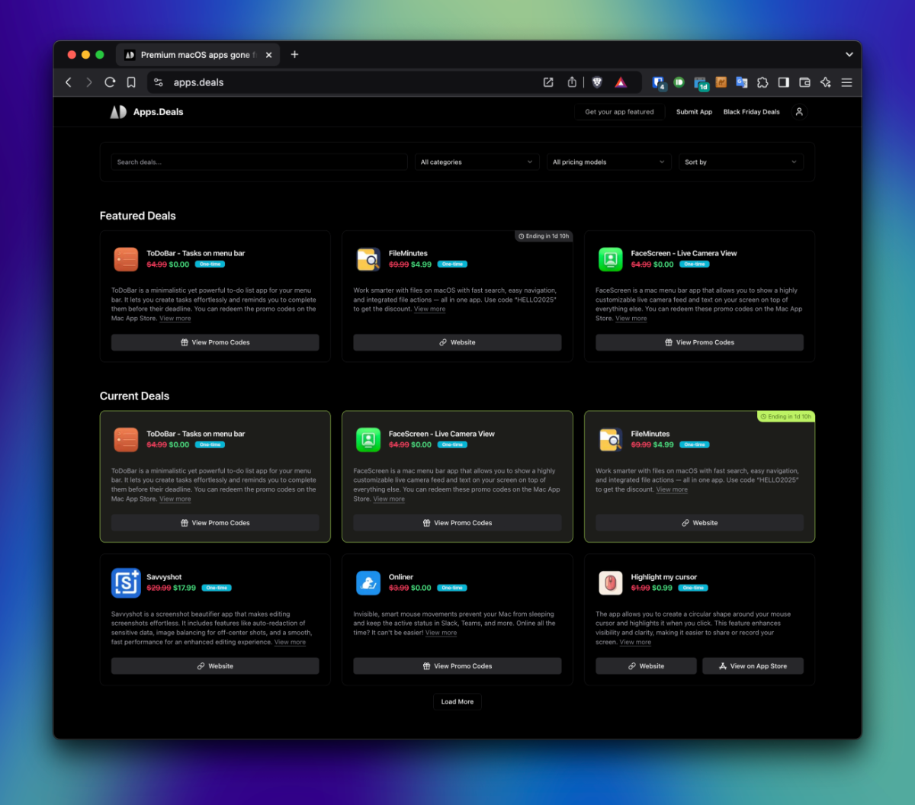Open the Leo AI sparkle icon

coord(826,82)
